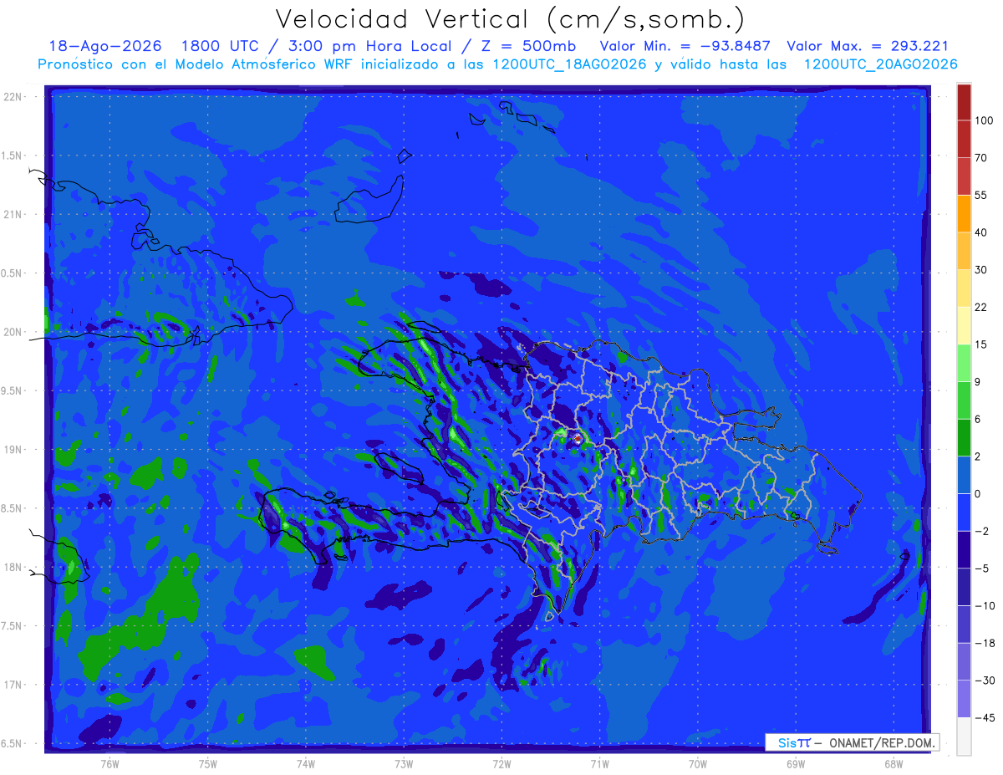Click the dark green swatch between 2 and 6
The height and width of the screenshot is (775, 1003).
point(964,437)
